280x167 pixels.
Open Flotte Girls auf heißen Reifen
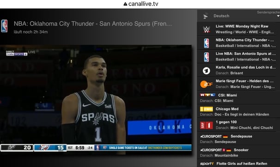pos(242,164)
